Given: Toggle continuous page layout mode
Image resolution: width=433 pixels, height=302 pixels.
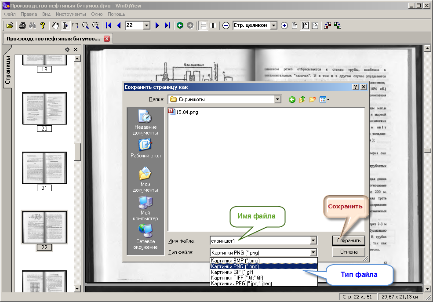Looking at the screenshot, I should point(203,25).
